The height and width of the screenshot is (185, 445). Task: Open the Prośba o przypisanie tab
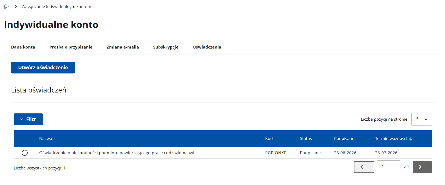tap(71, 47)
